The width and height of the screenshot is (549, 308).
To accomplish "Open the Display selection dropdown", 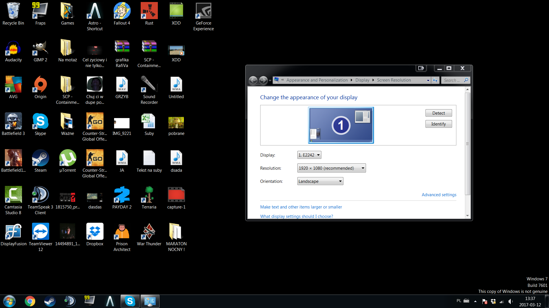I will [x=309, y=155].
